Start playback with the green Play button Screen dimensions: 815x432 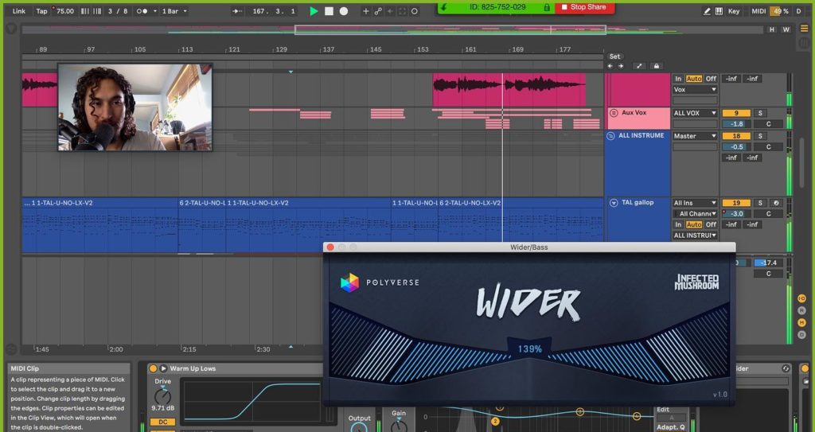click(314, 11)
